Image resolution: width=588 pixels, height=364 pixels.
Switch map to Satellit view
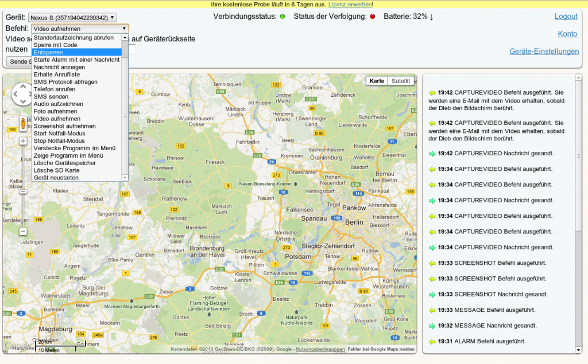[401, 81]
